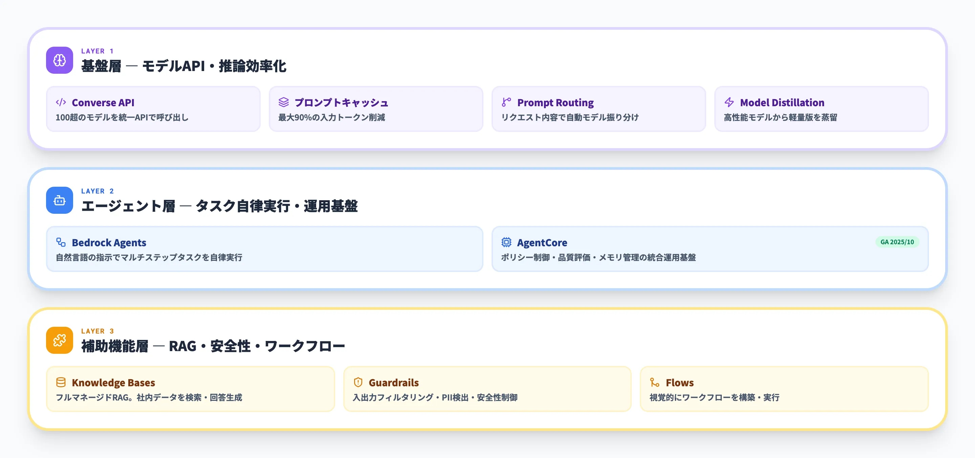This screenshot has width=975, height=458.
Task: Open the プロンプトキャッシュ title
Action: 341,102
